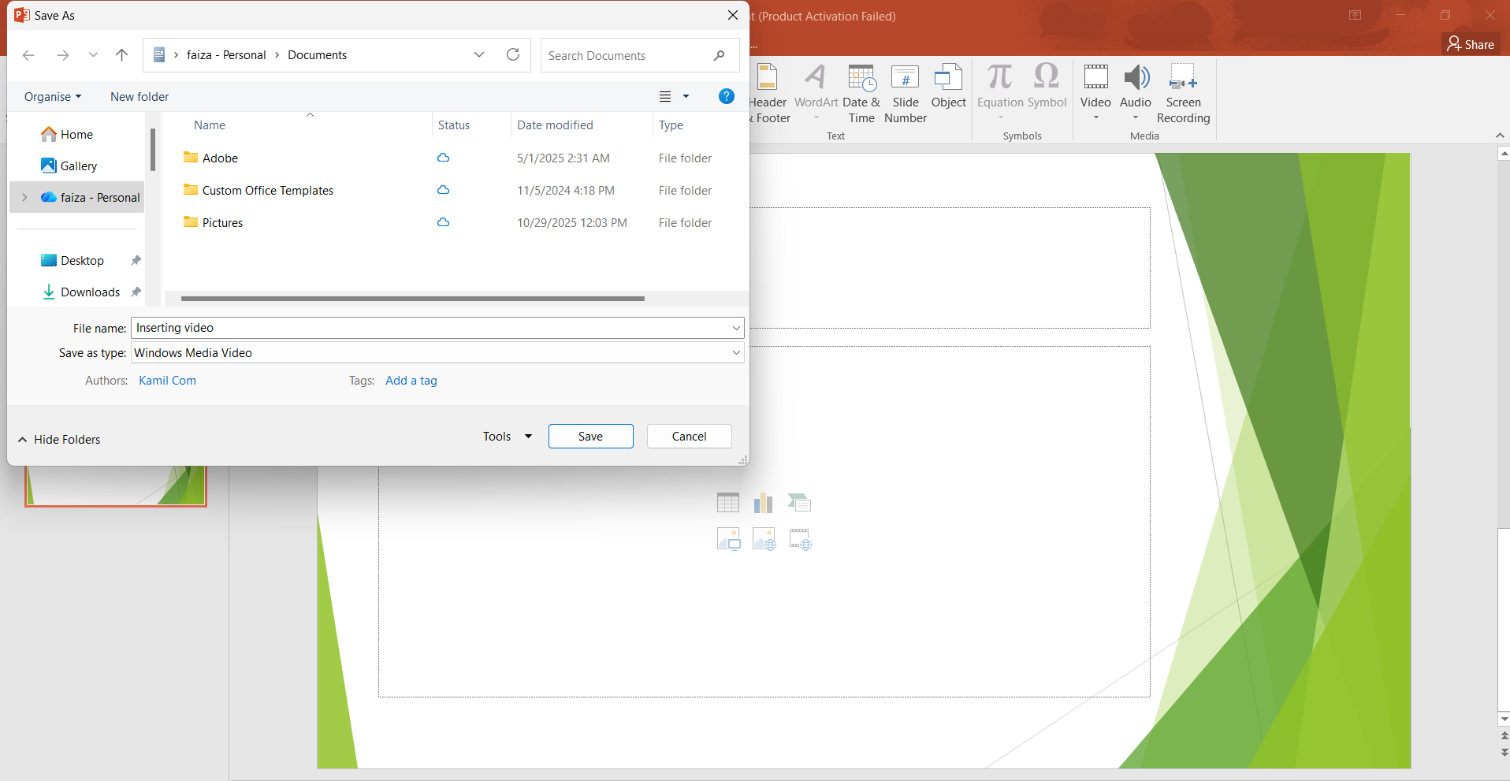This screenshot has width=1510, height=781.
Task: Click the cloud status icon for Pictures
Action: pos(444,222)
